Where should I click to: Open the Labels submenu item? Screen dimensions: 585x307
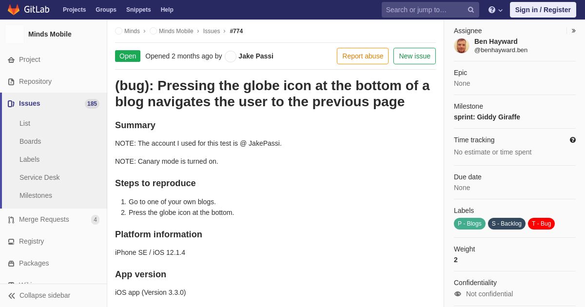[x=30, y=159]
